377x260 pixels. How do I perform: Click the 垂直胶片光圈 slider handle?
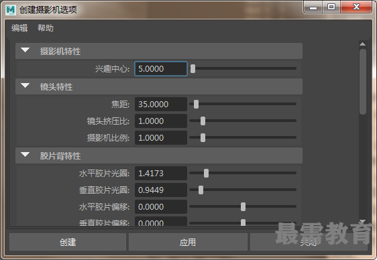coord(201,190)
